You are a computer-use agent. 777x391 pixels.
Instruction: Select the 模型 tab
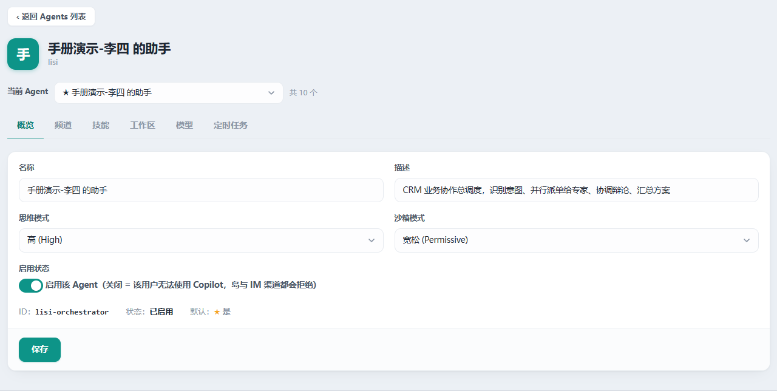point(185,125)
